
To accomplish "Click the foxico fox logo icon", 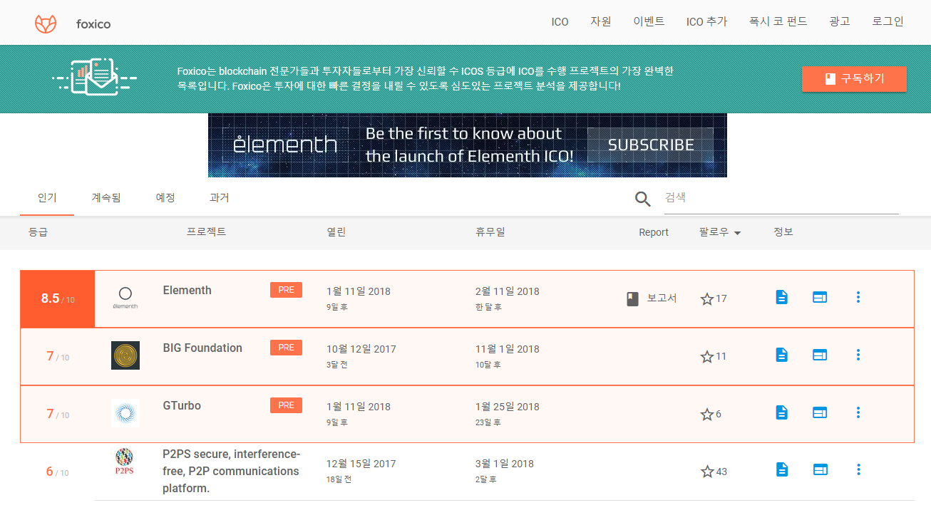I will point(46,24).
